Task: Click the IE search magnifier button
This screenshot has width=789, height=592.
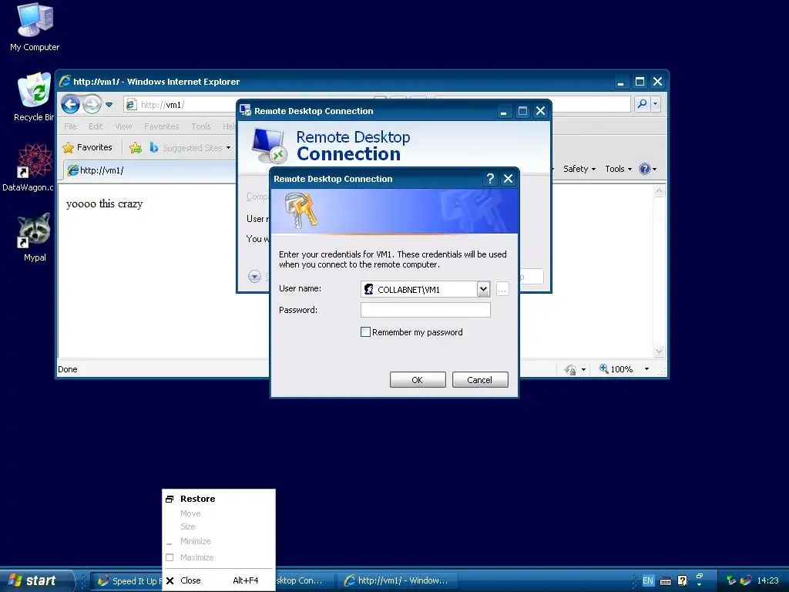Action: coord(642,104)
